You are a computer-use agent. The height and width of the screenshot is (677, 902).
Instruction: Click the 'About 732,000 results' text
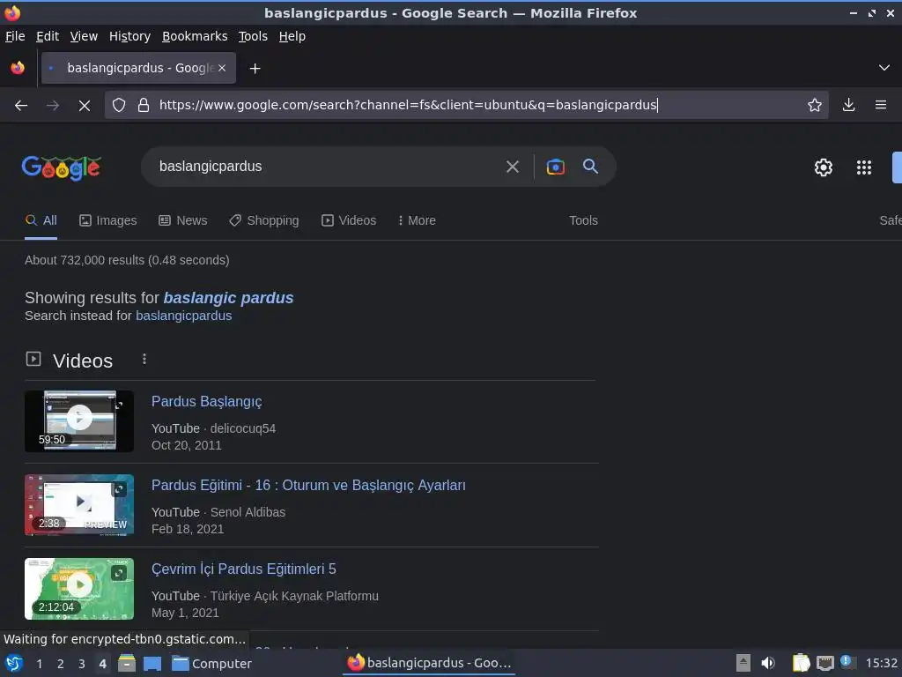[127, 260]
